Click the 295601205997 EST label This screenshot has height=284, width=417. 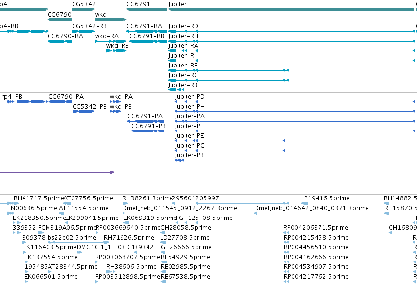point(196,198)
